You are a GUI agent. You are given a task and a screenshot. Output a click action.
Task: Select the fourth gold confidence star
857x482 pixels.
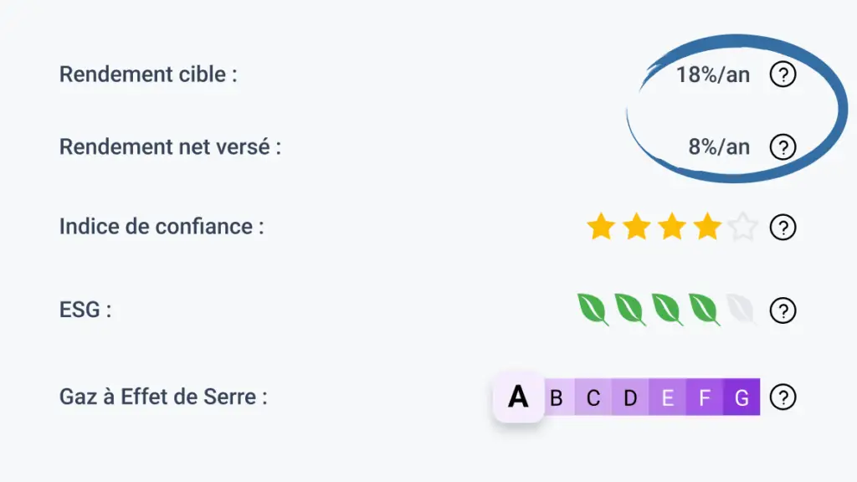(707, 226)
